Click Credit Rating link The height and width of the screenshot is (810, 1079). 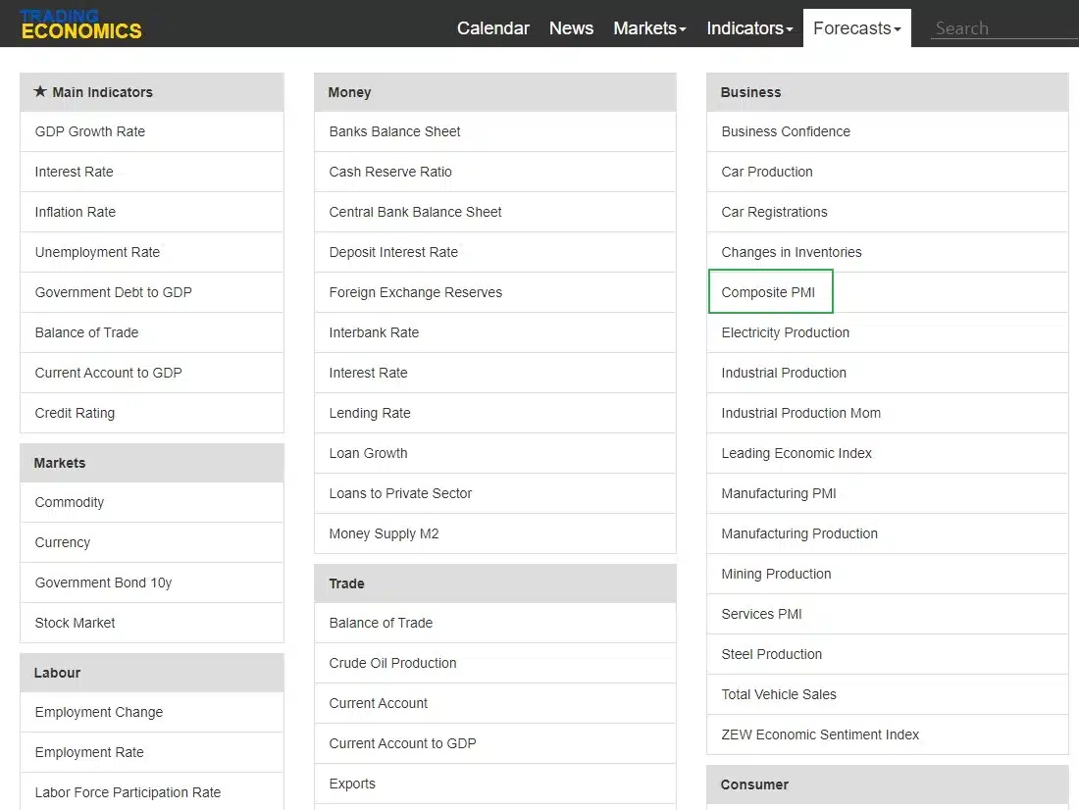pyautogui.click(x=75, y=413)
